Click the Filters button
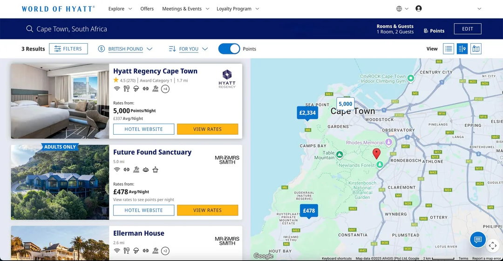This screenshot has height=261, width=503. (68, 49)
